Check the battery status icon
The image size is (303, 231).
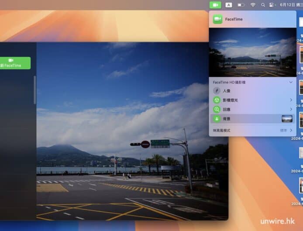pos(241,5)
